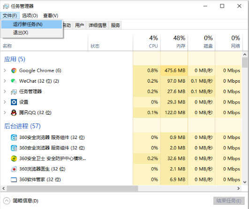249x209 pixels.
Task: Sort by the 网络 column header
Action: (x=229, y=42)
